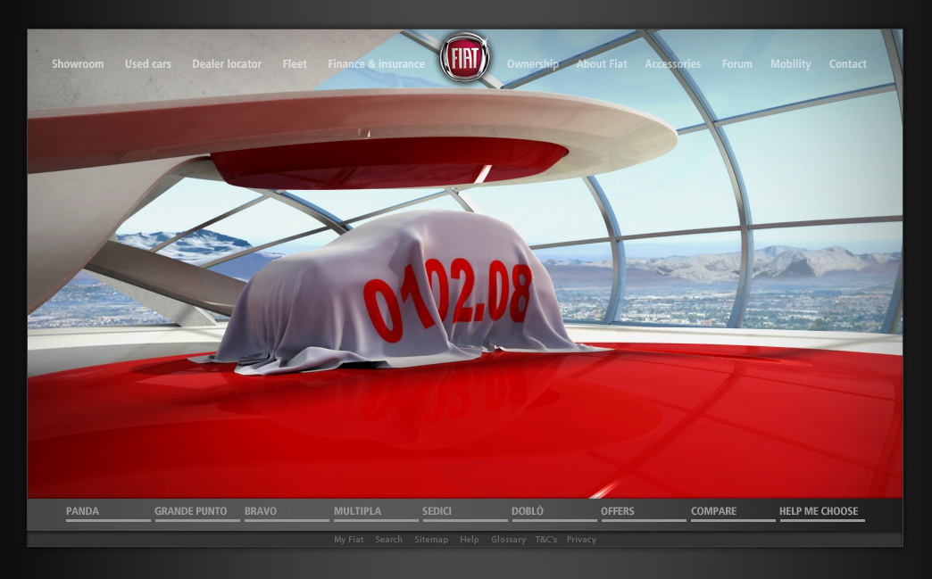Open the Compare tab
Screen dimensions: 932x579
coord(733,514)
